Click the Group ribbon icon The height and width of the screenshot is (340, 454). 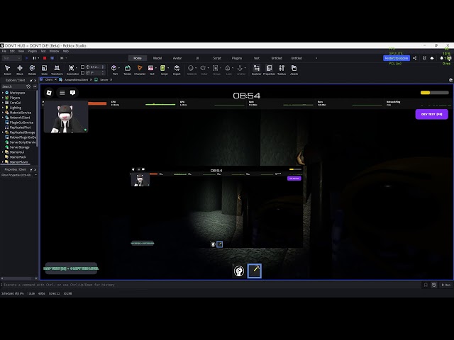pos(216,68)
